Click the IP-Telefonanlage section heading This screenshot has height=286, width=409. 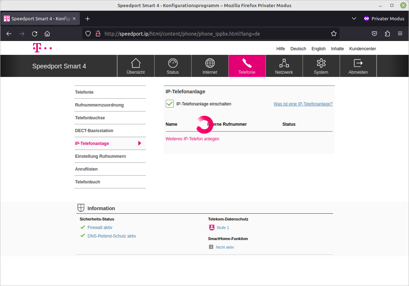click(x=185, y=92)
